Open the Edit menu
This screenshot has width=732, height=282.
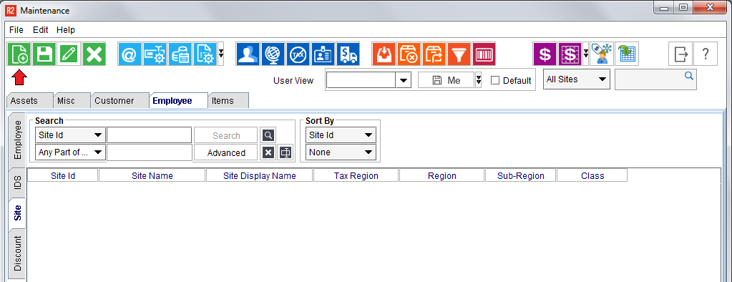(x=41, y=30)
